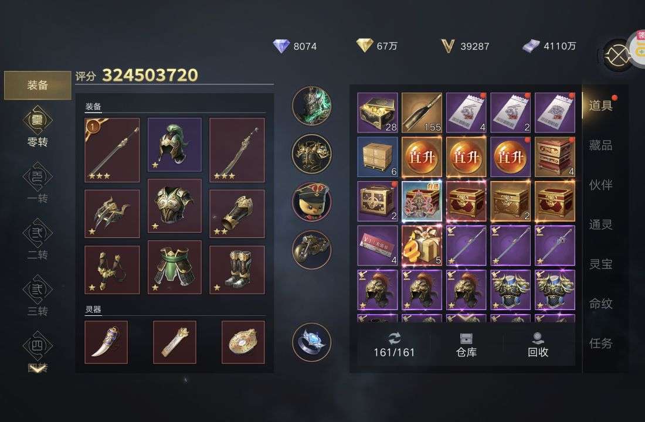Image resolution: width=645 pixels, height=422 pixels.
Task: Select the green helmet equipment slot
Action: point(174,145)
